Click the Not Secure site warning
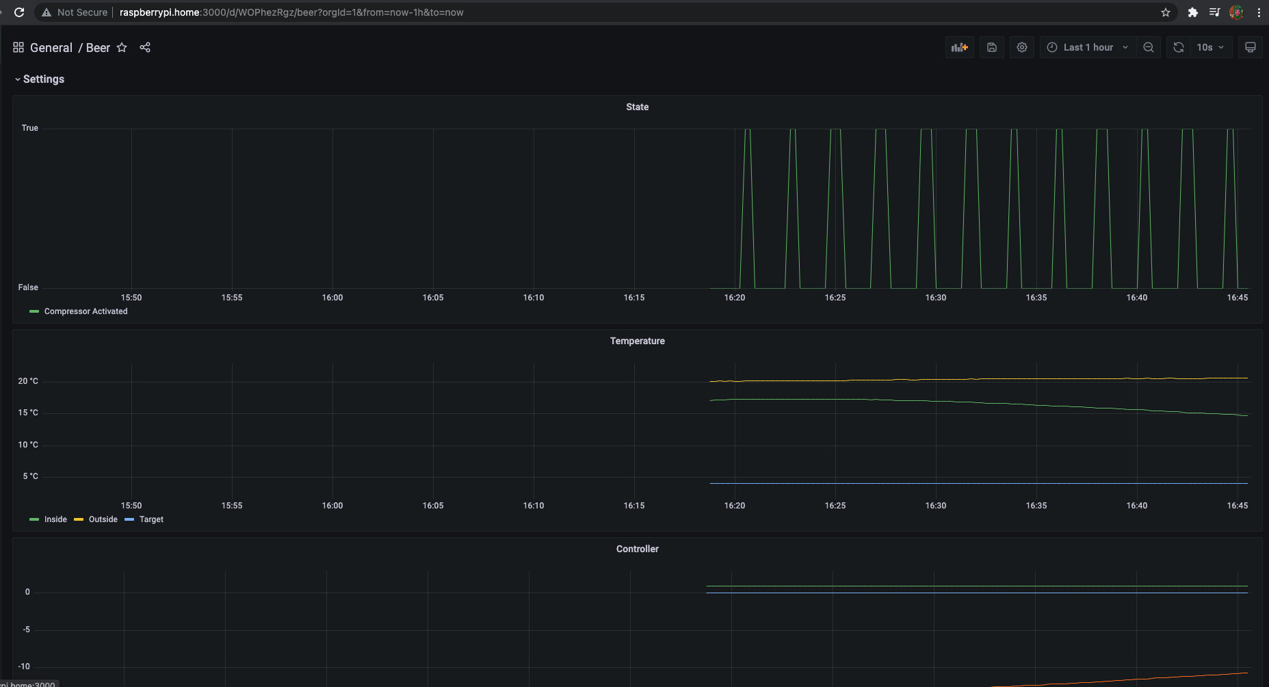1269x687 pixels. pyautogui.click(x=75, y=12)
